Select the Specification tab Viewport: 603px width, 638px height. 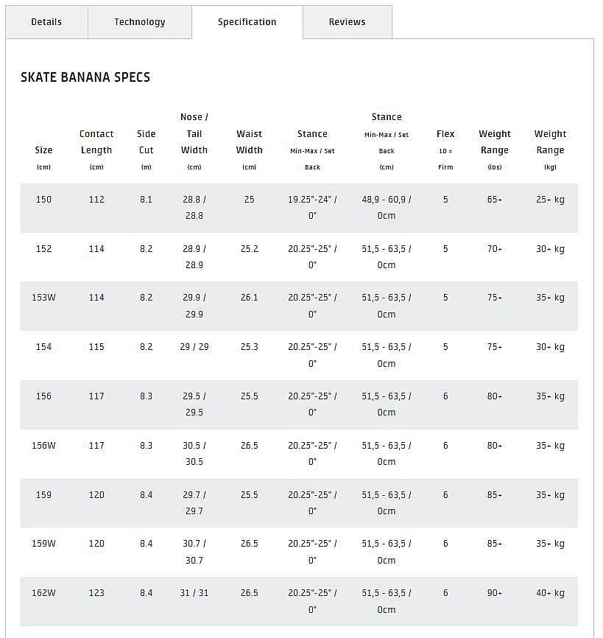247,22
